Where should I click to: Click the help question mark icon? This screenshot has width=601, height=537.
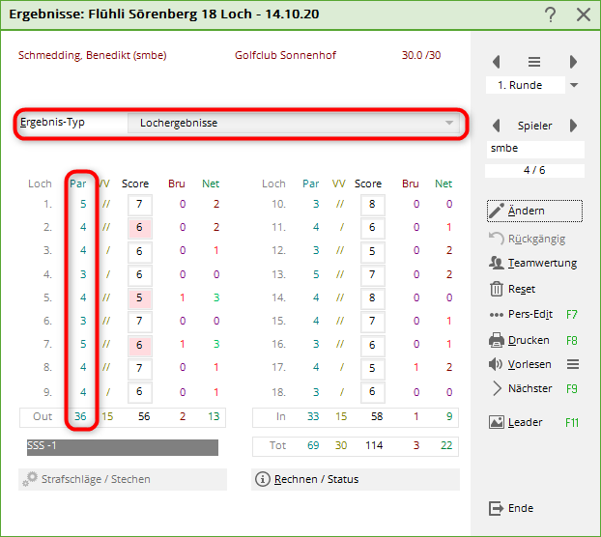click(551, 14)
